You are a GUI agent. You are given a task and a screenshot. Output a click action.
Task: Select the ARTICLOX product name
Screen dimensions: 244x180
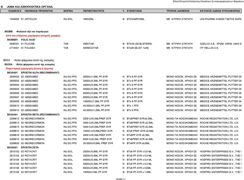(31, 19)
